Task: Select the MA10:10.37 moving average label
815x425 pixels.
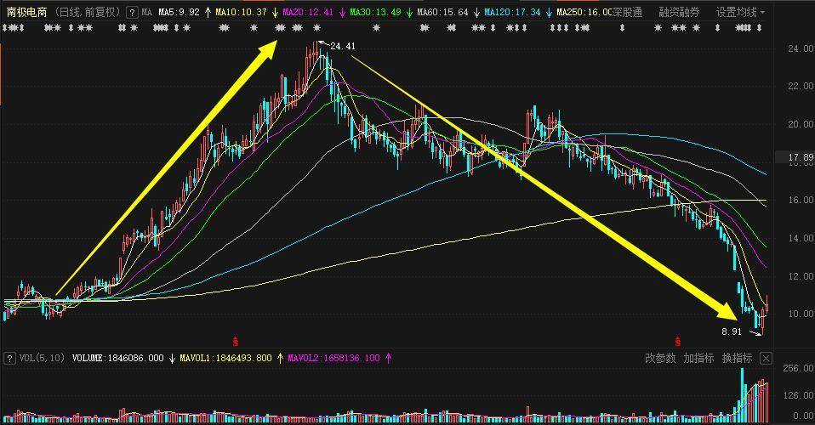Action: click(241, 12)
